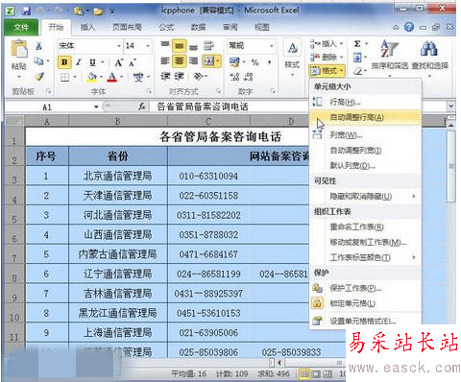The image size is (461, 382).
Task: Click accounting number format icon
Action: (x=234, y=62)
